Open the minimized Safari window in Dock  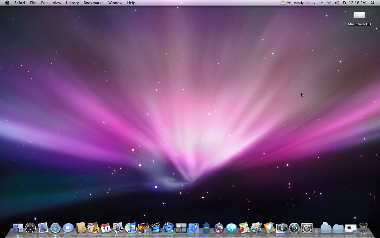point(351,229)
